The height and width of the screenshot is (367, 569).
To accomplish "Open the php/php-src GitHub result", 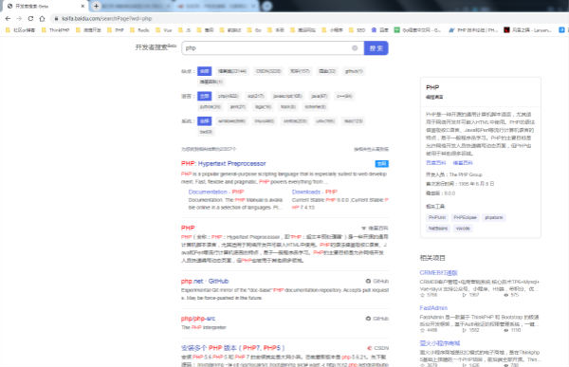I will point(198,319).
